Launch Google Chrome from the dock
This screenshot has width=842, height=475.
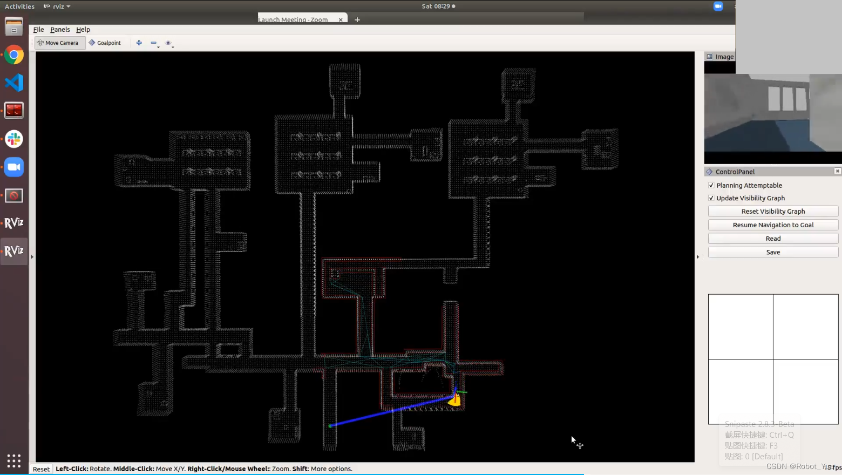14,55
